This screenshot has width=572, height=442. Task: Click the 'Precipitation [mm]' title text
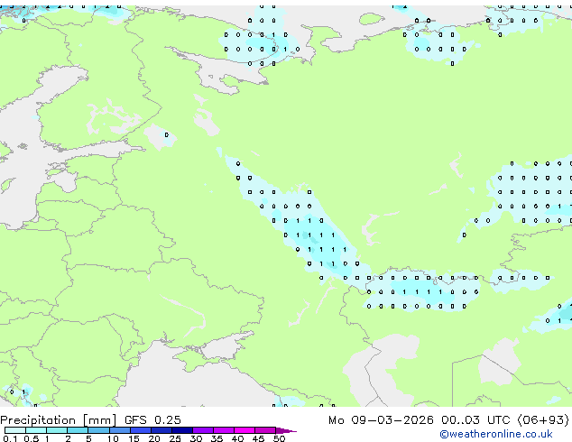59,420
